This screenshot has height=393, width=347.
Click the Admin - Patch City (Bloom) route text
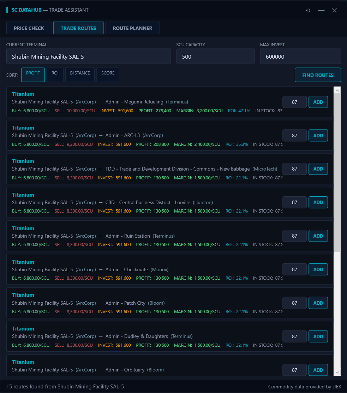[135, 303]
